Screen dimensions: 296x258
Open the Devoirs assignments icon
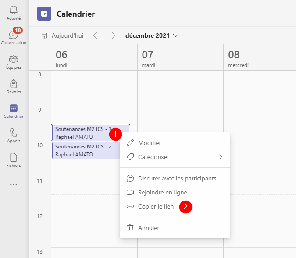(14, 86)
